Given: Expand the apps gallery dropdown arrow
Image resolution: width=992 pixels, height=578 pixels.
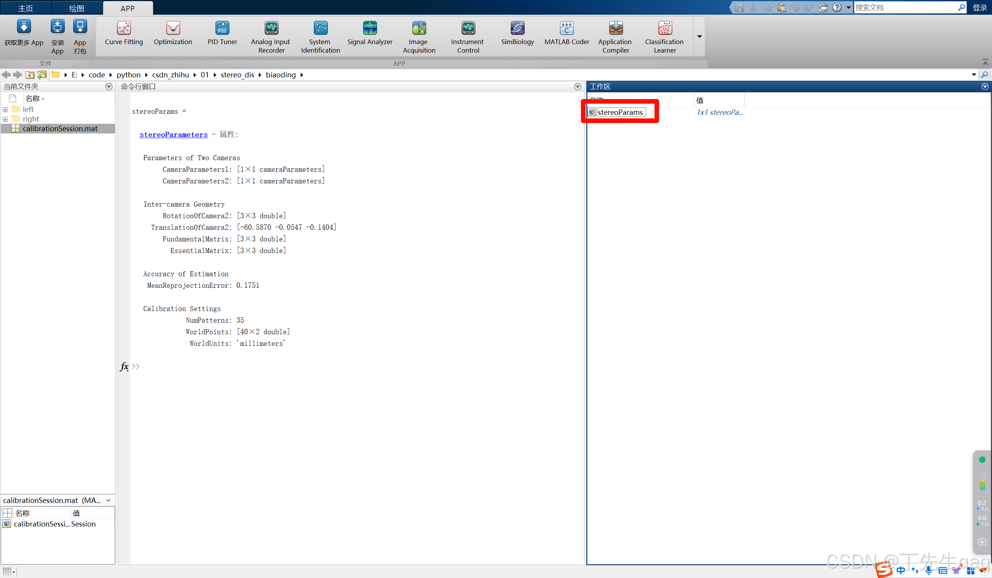Looking at the screenshot, I should [699, 36].
